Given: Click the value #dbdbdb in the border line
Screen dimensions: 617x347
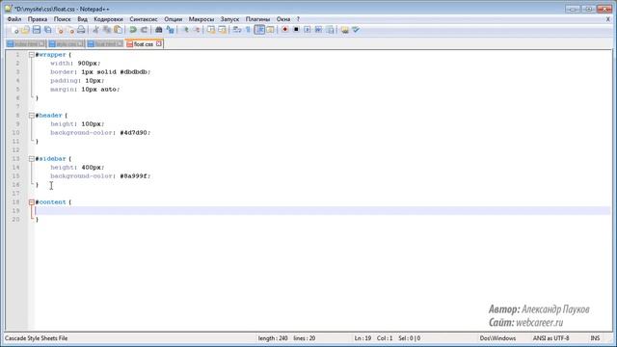Looking at the screenshot, I should click(134, 72).
